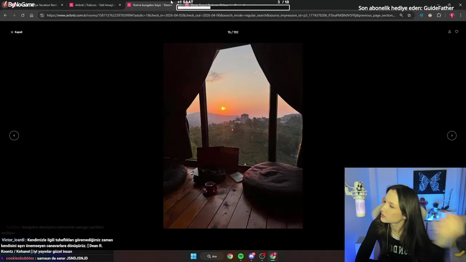The image size is (466, 262).
Task: Click the sunset window photo
Action: point(233,136)
